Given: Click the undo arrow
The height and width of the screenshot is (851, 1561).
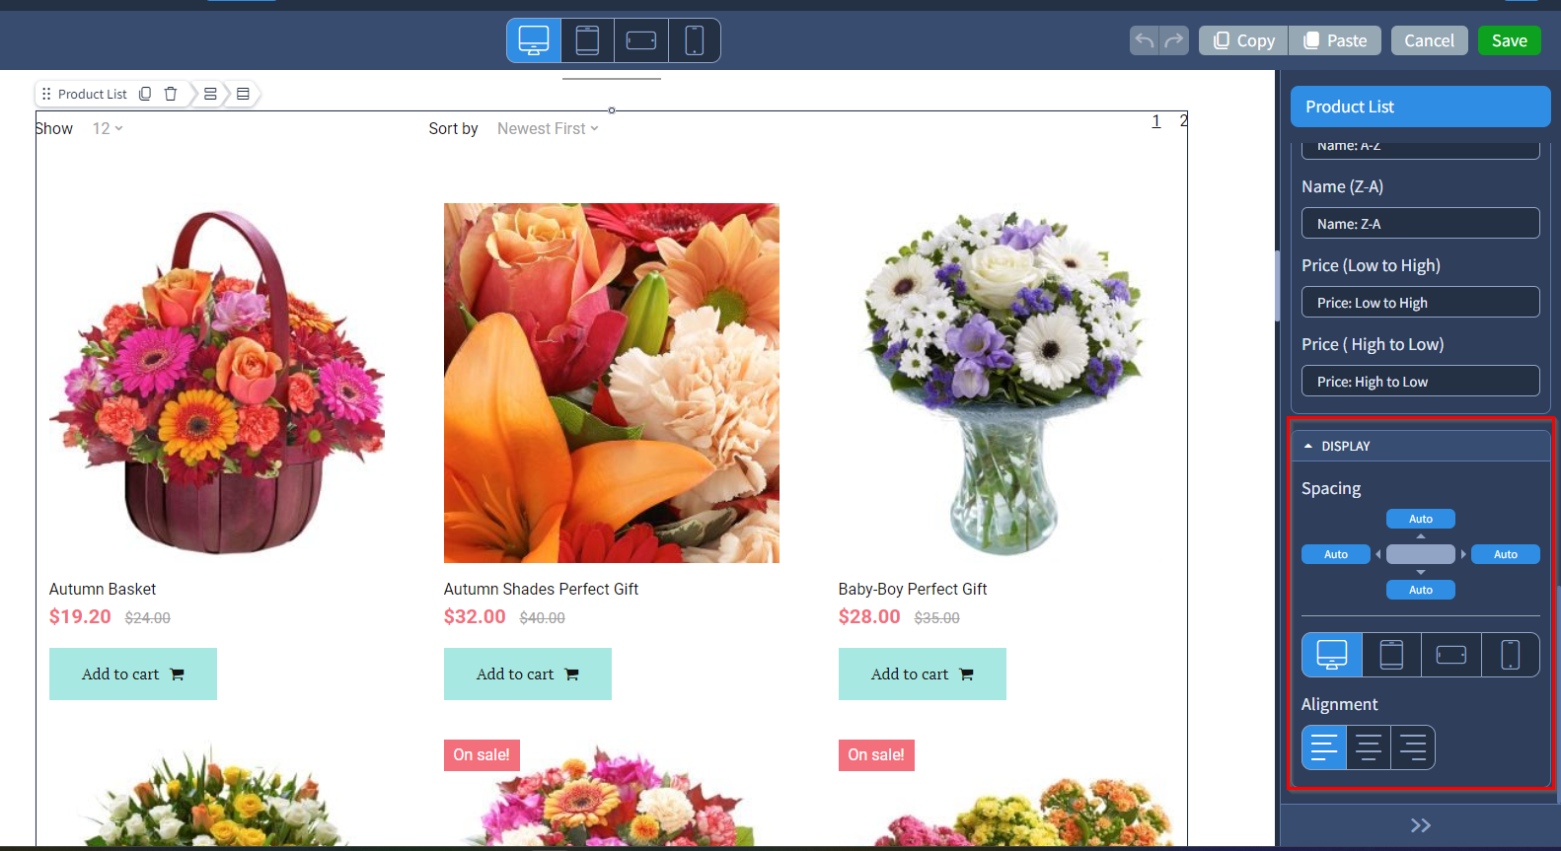Looking at the screenshot, I should tap(1145, 40).
